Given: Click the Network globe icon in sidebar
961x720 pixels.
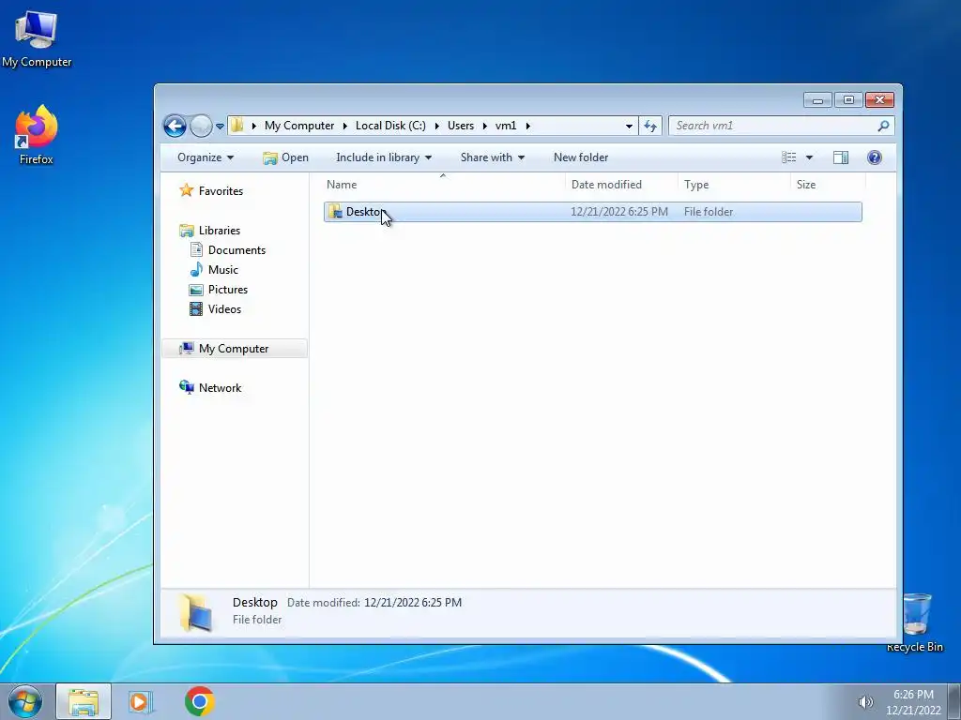Looking at the screenshot, I should click(187, 387).
